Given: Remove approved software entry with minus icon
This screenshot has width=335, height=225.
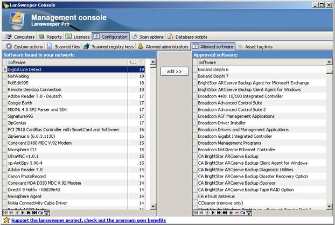Looking at the screenshot, I should pos(237,213).
